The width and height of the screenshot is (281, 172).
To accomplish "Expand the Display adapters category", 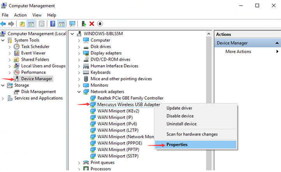I will coord(79,53).
